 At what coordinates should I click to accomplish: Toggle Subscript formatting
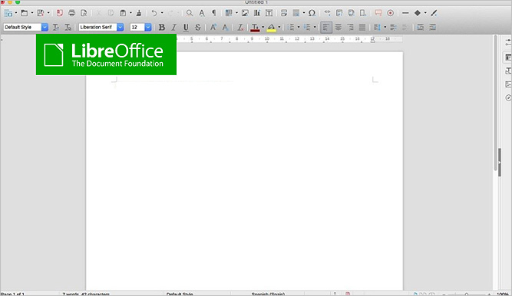pos(225,28)
